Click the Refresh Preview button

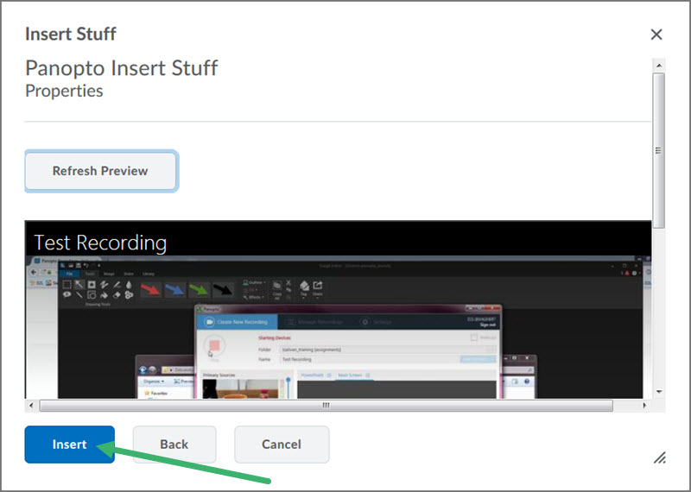coord(100,171)
